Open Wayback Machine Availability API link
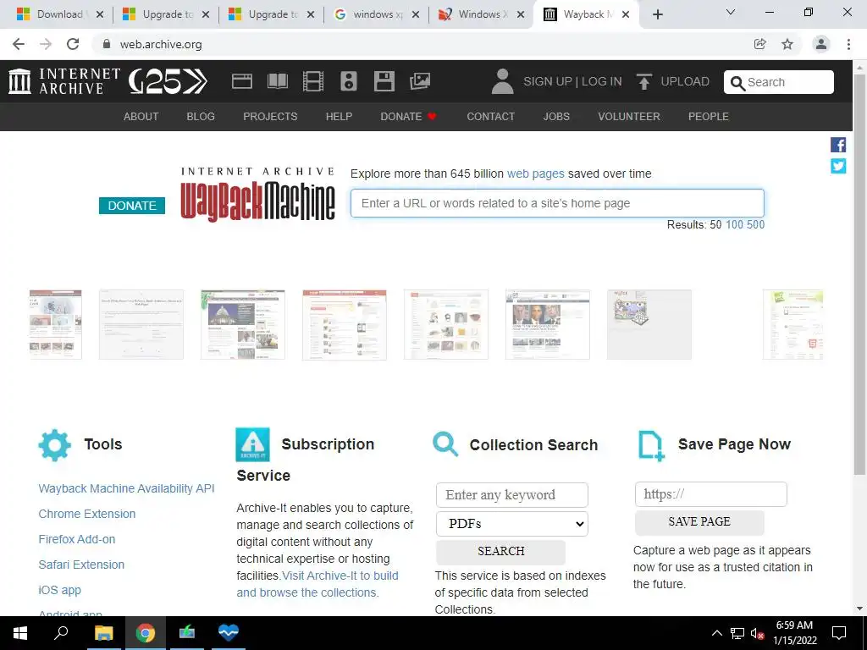The image size is (867, 650). [x=126, y=488]
